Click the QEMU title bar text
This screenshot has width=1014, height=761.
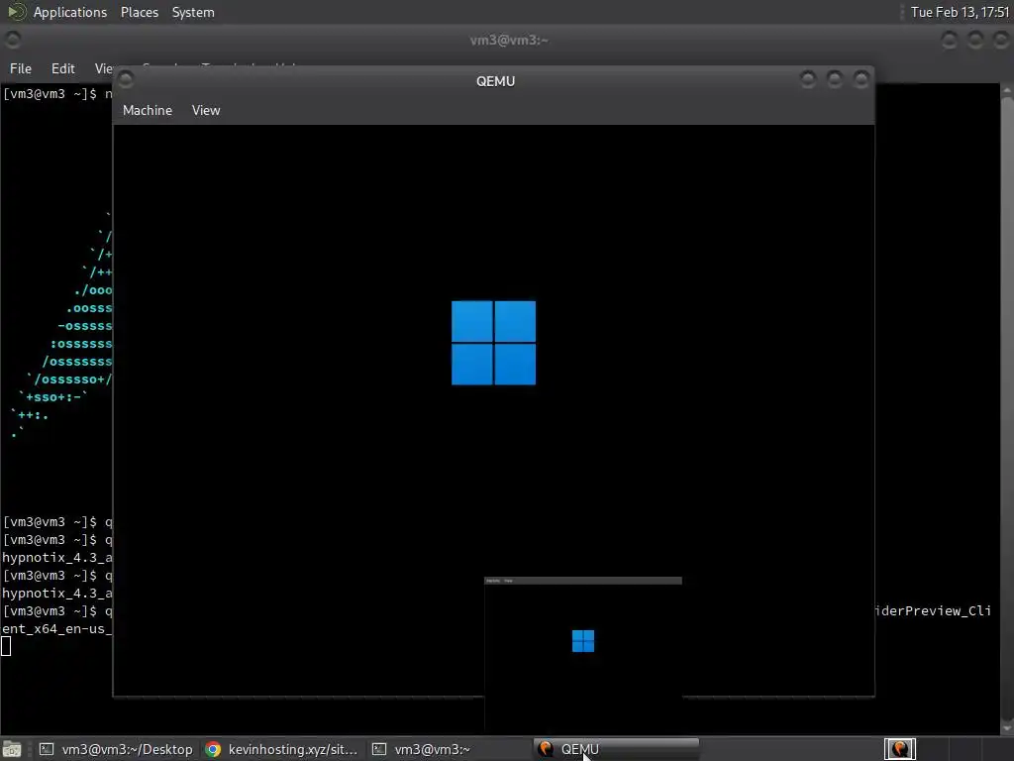click(x=495, y=81)
